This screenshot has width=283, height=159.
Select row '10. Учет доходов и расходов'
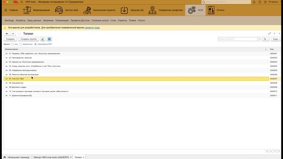(x=136, y=91)
